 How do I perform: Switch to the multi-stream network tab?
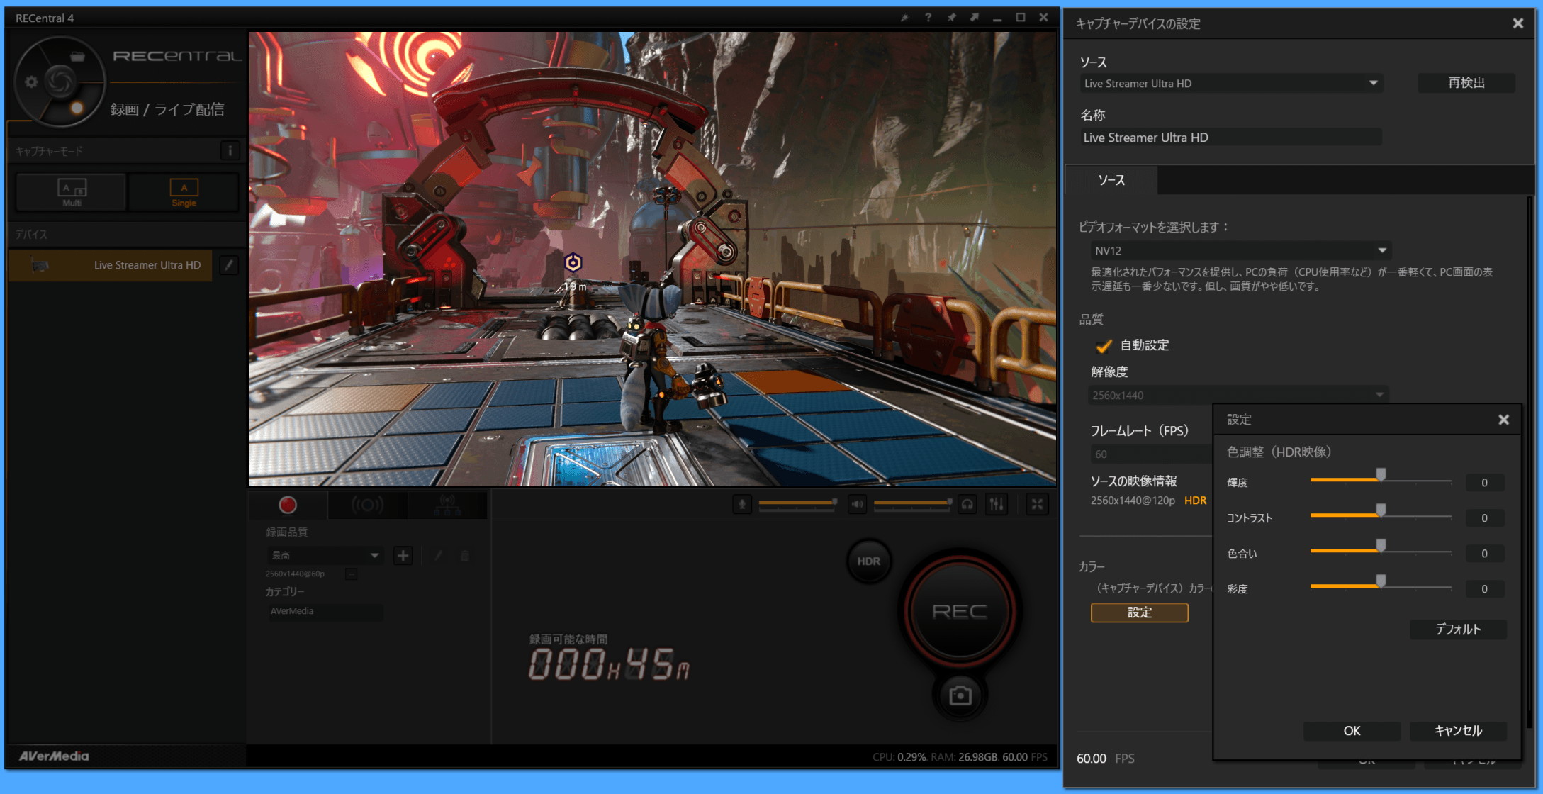[x=447, y=505]
